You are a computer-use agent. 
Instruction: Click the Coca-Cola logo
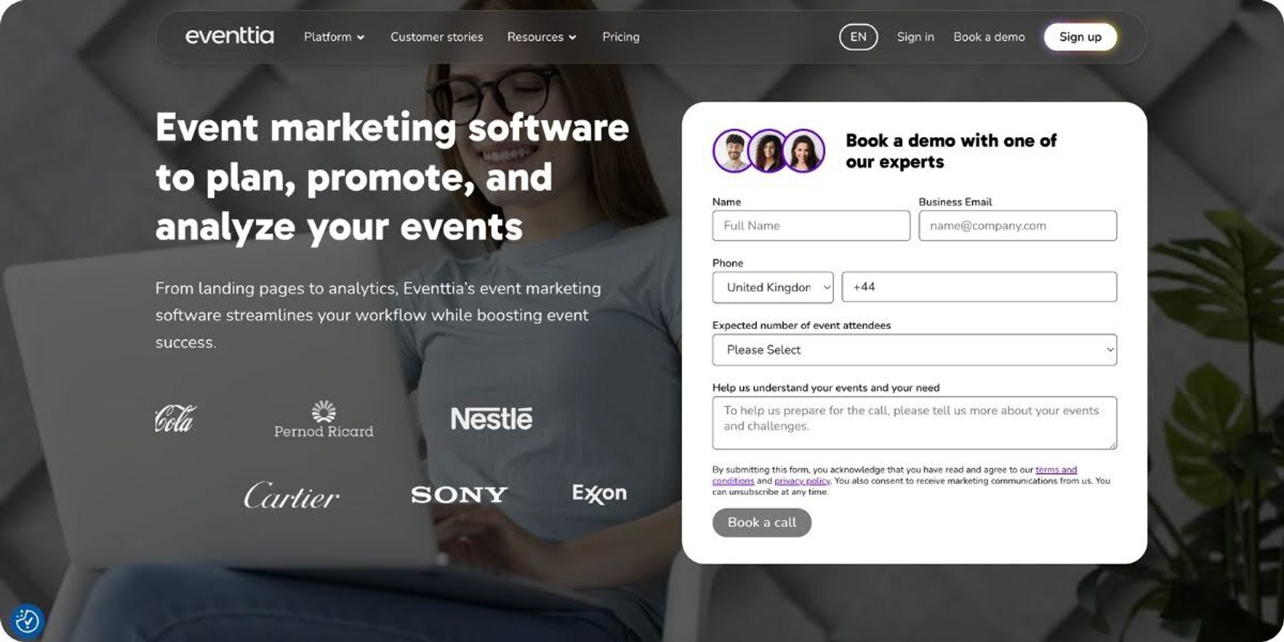(175, 419)
